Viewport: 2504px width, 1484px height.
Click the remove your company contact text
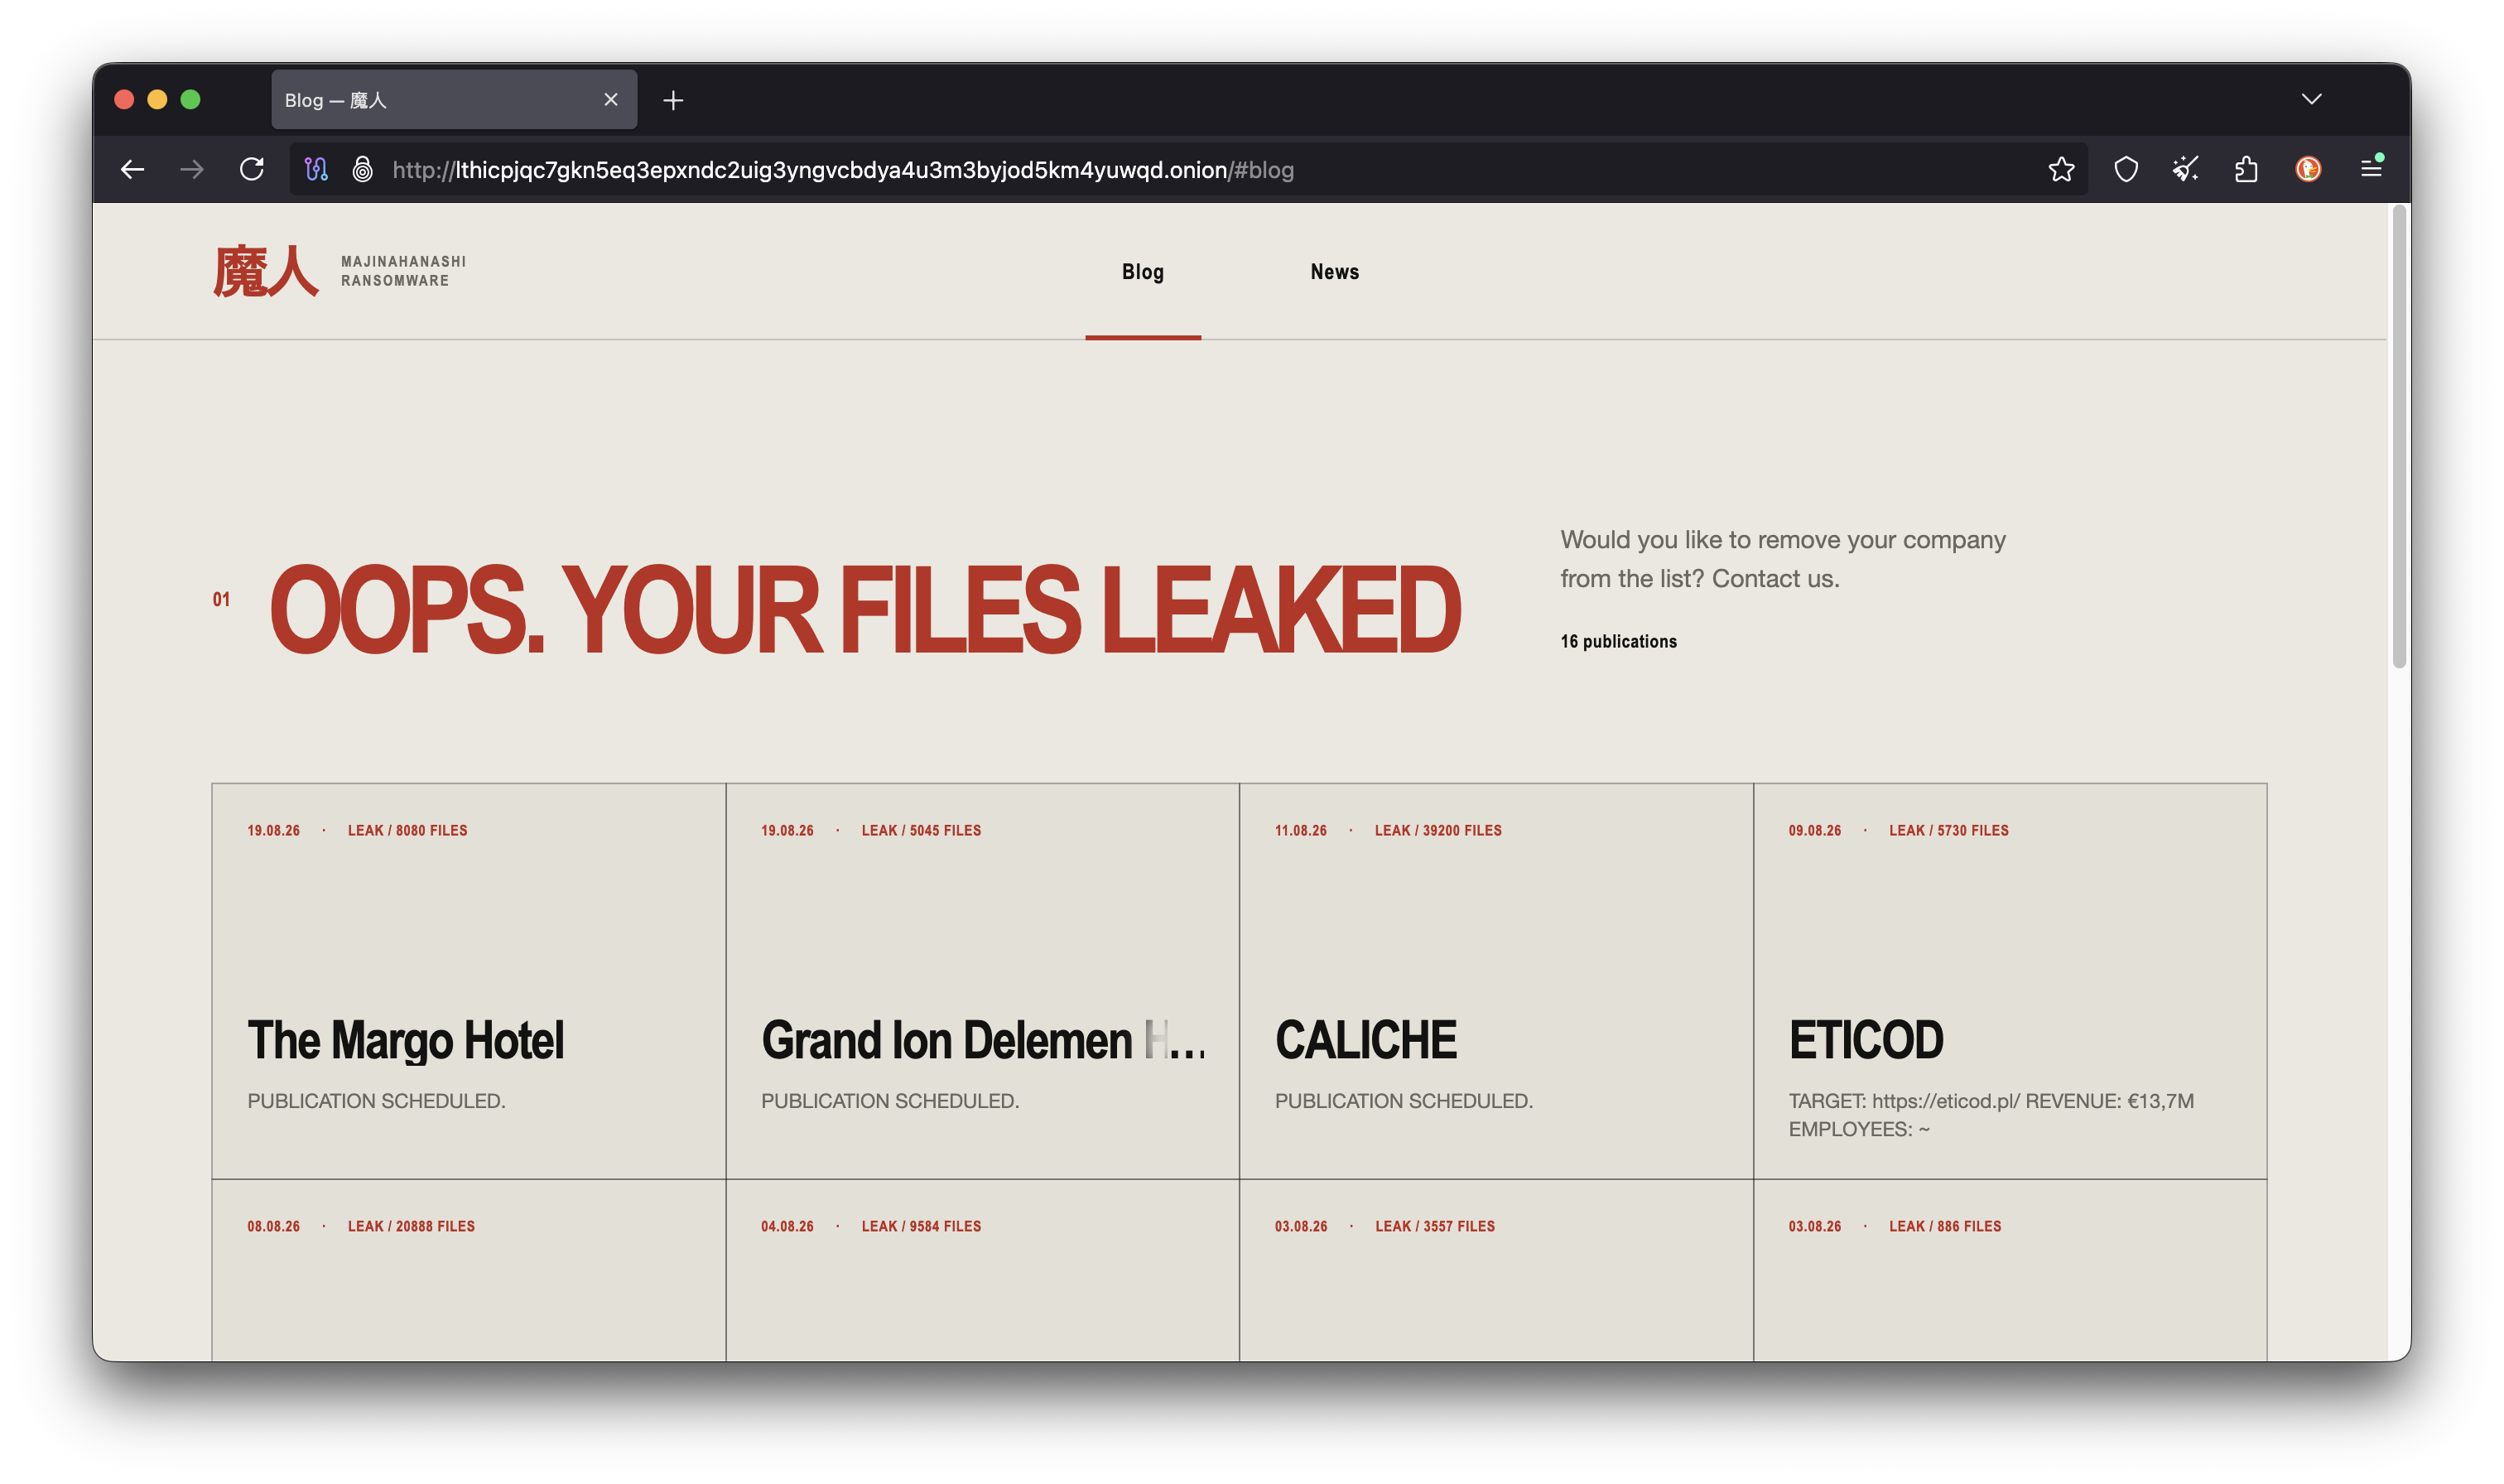(x=1784, y=559)
